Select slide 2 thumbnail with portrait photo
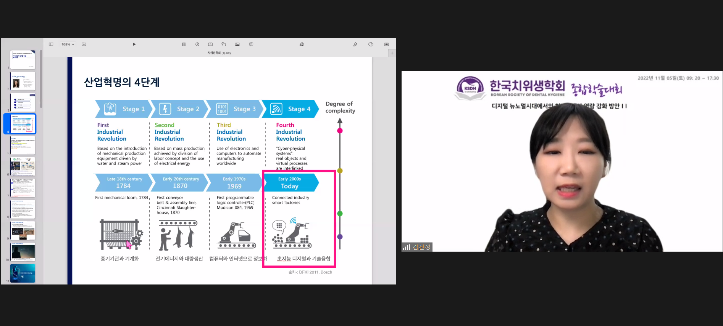723x326 pixels. point(23,81)
